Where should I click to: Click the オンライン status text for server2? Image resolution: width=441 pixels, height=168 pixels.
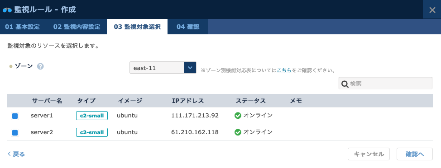point(258,132)
